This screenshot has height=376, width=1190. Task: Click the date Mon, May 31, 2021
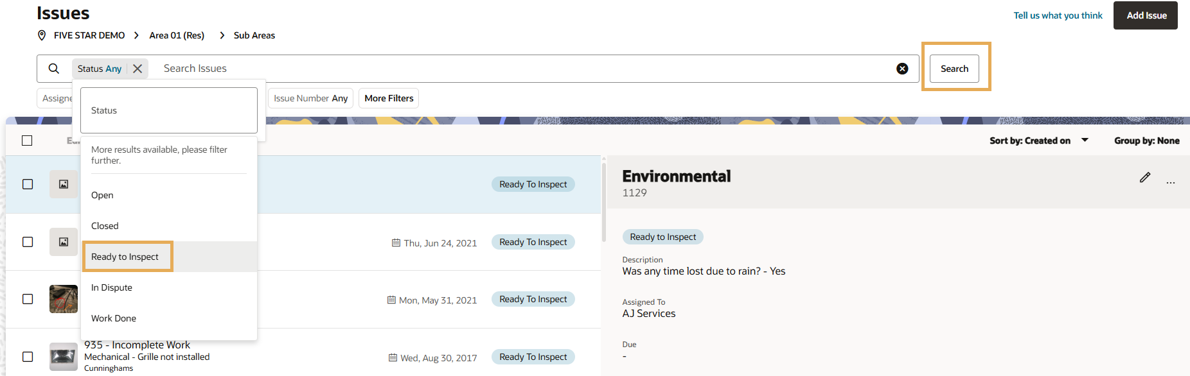click(x=438, y=300)
